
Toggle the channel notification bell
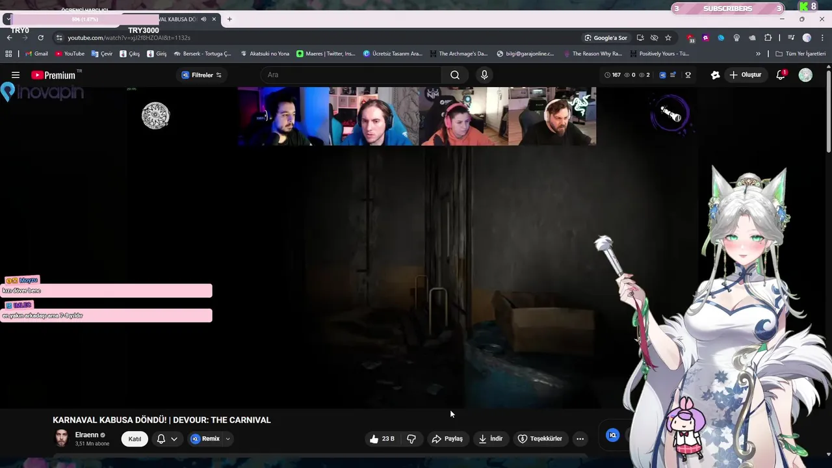161,439
